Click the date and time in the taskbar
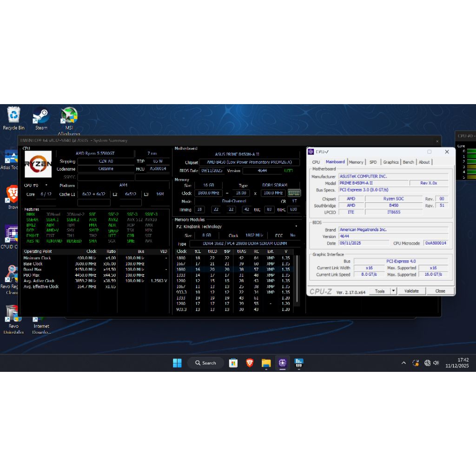The image size is (476, 476). [x=457, y=363]
